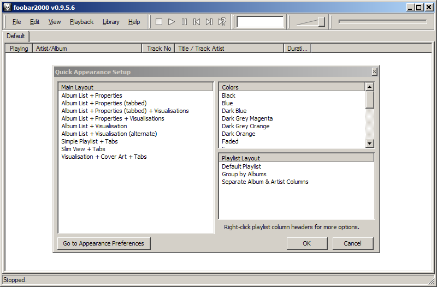437x287 pixels.
Task: Click the toolbar search input field
Action: (x=260, y=22)
